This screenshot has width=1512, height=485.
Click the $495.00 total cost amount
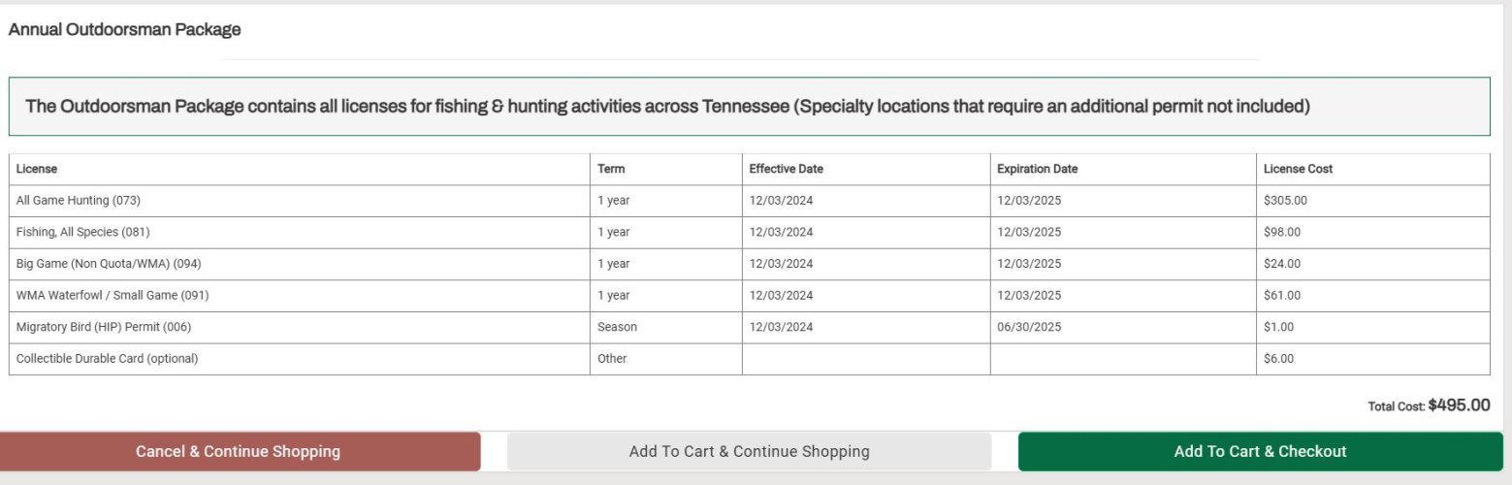point(1459,405)
